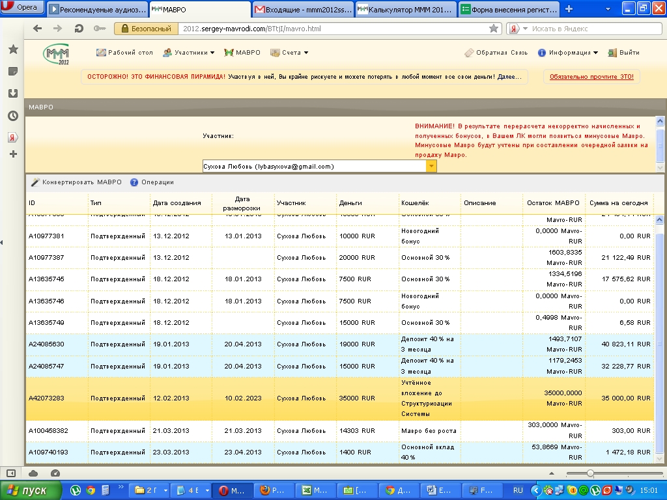Image resolution: width=667 pixels, height=500 pixels.
Task: Open the 'Рабочий стол' menu item
Action: coord(124,52)
